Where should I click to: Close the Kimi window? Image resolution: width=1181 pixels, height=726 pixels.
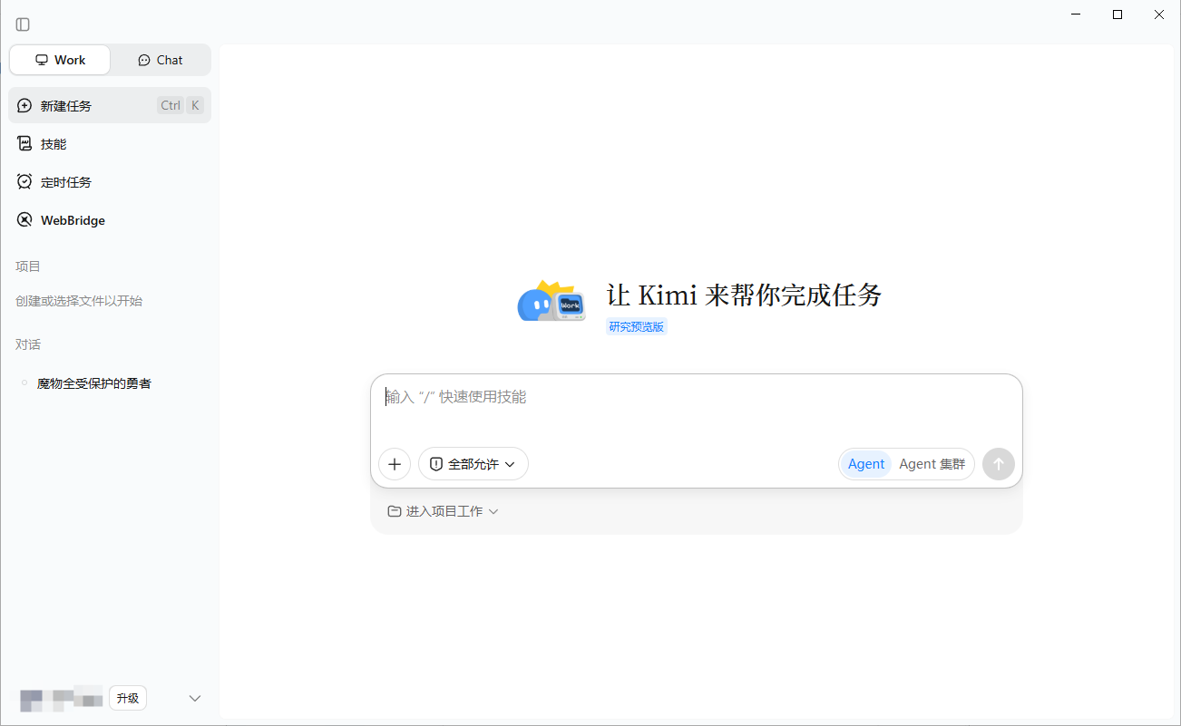point(1159,15)
